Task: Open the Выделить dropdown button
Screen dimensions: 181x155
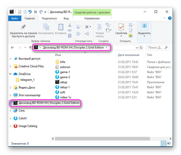Action: pyautogui.click(x=144, y=32)
